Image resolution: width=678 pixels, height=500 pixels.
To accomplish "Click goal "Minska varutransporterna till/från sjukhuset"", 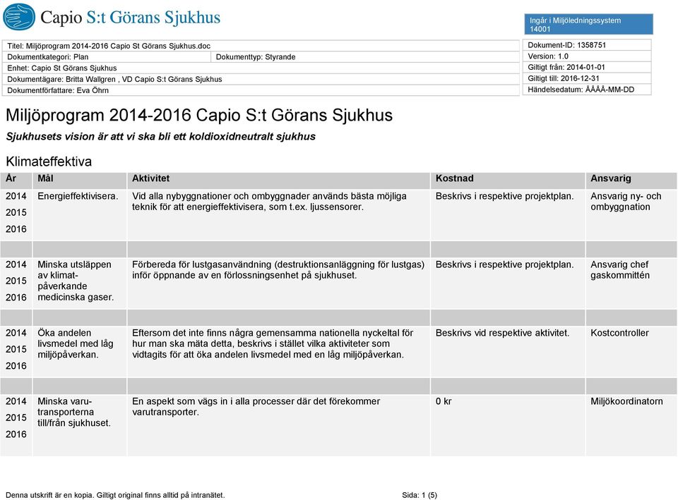I will (74, 412).
